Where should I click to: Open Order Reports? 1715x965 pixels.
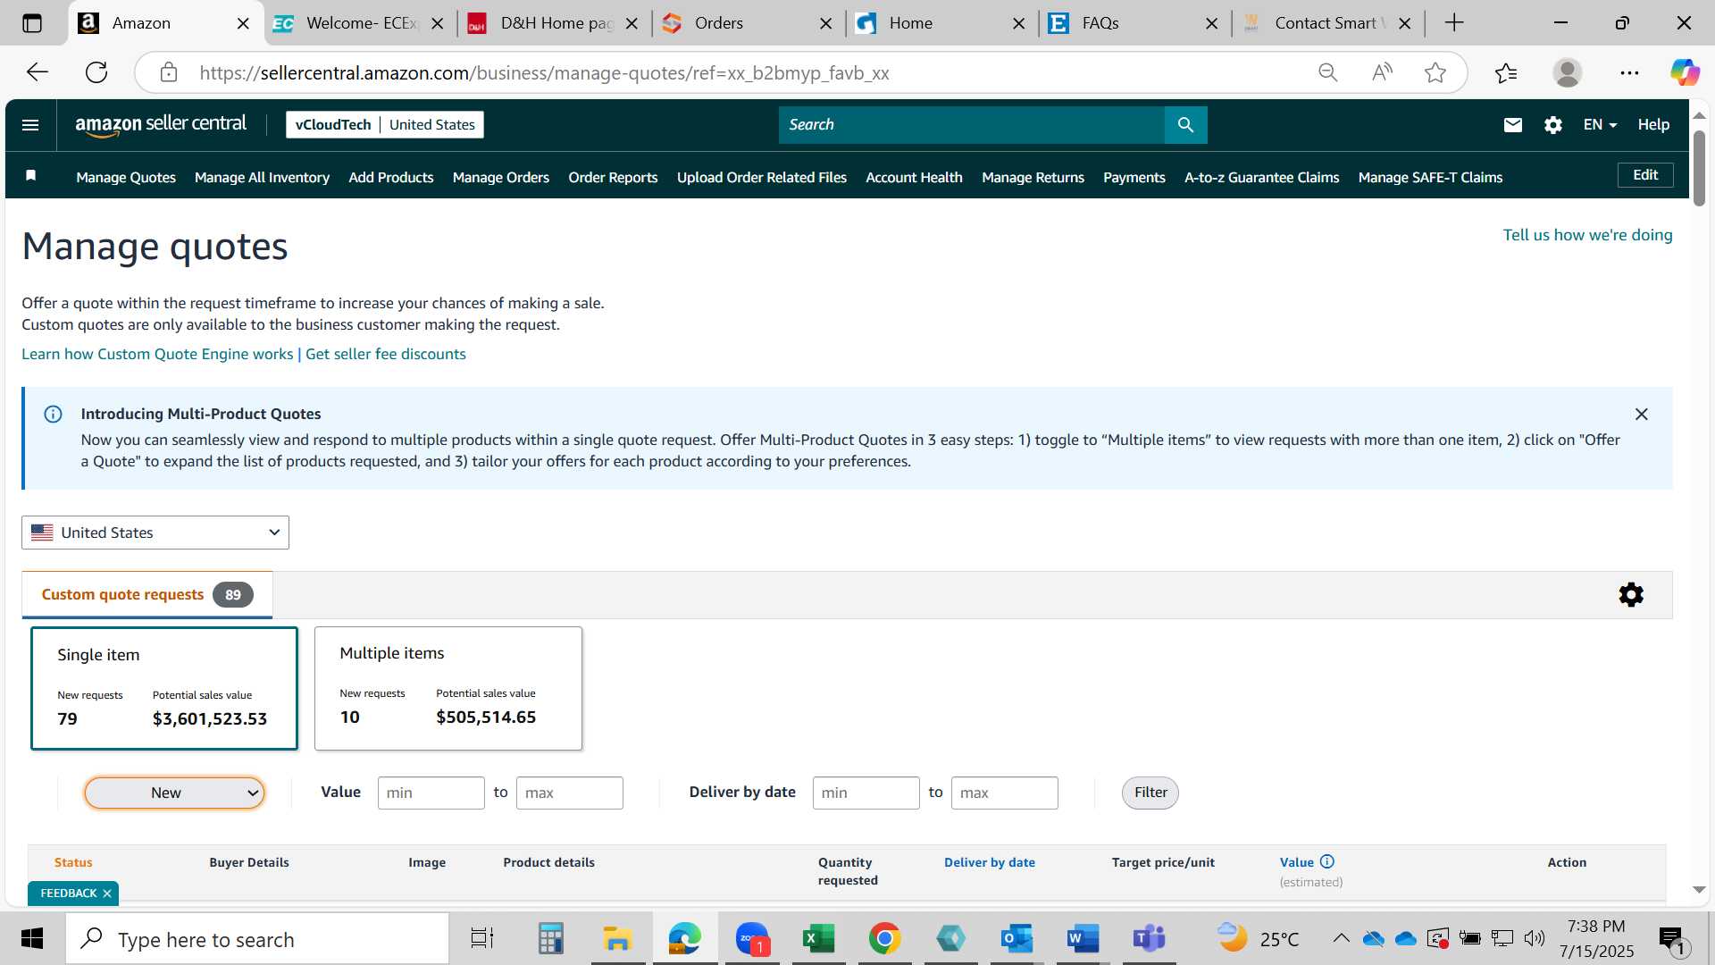click(613, 178)
